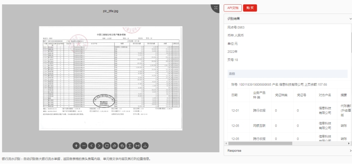
Task: Click the red 购买 button
Action: (x=250, y=8)
